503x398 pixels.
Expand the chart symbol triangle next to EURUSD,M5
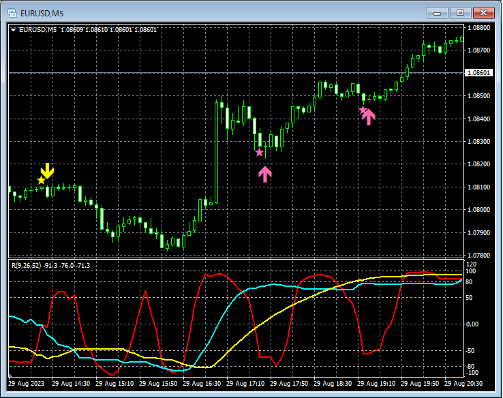[x=14, y=30]
